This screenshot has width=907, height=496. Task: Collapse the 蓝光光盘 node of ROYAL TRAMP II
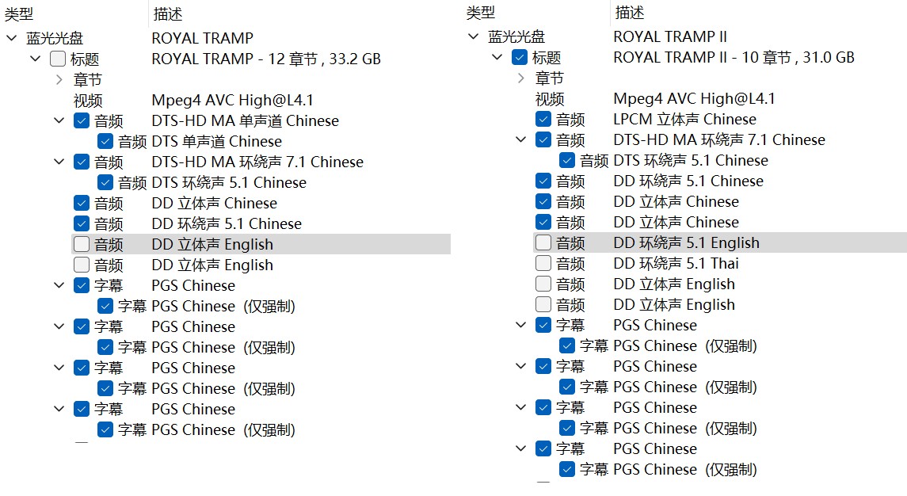click(x=473, y=36)
